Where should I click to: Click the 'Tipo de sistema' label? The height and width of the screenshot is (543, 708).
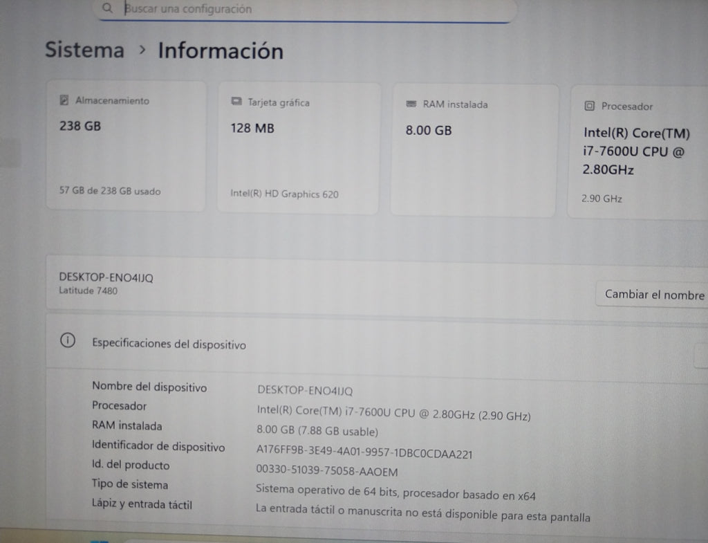(x=130, y=484)
